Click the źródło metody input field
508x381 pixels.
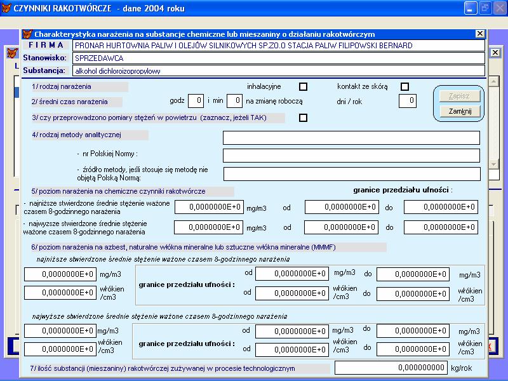[x=352, y=174]
